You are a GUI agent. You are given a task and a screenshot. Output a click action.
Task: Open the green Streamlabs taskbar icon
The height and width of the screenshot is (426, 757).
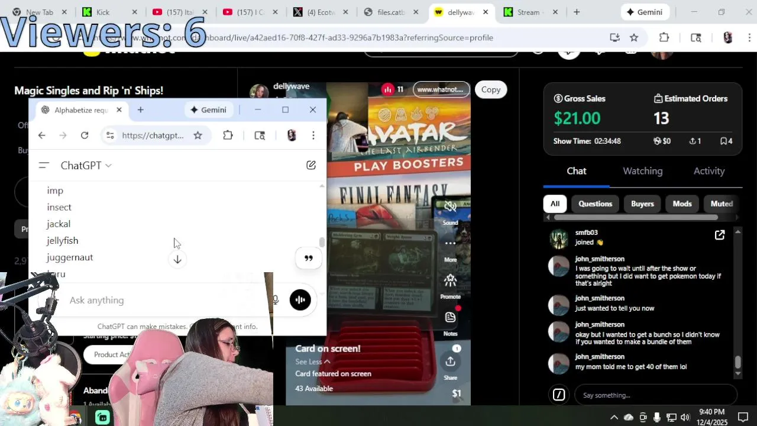click(x=102, y=418)
